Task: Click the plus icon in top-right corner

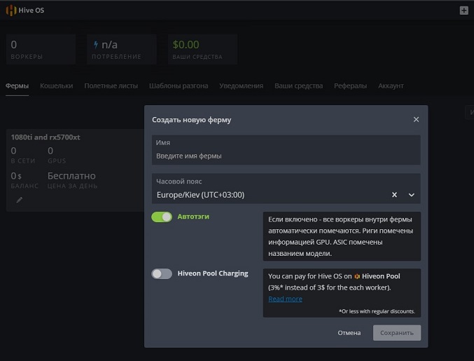Action: click(x=463, y=11)
